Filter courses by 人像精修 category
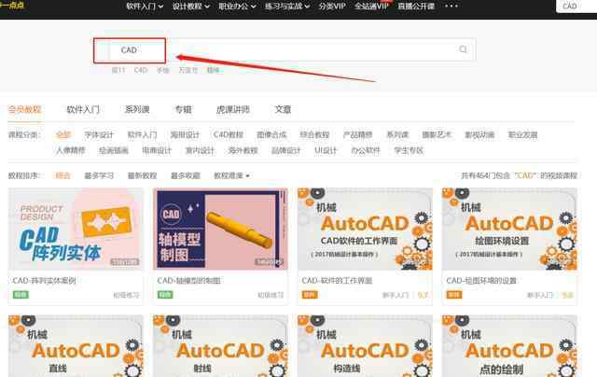 71,150
